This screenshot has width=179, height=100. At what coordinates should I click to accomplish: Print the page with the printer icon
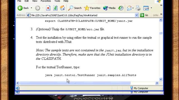(x=138, y=8)
